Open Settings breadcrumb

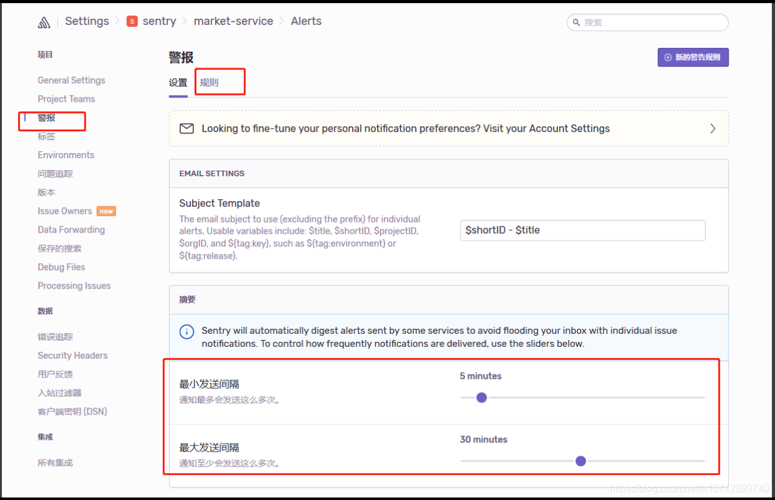click(87, 21)
